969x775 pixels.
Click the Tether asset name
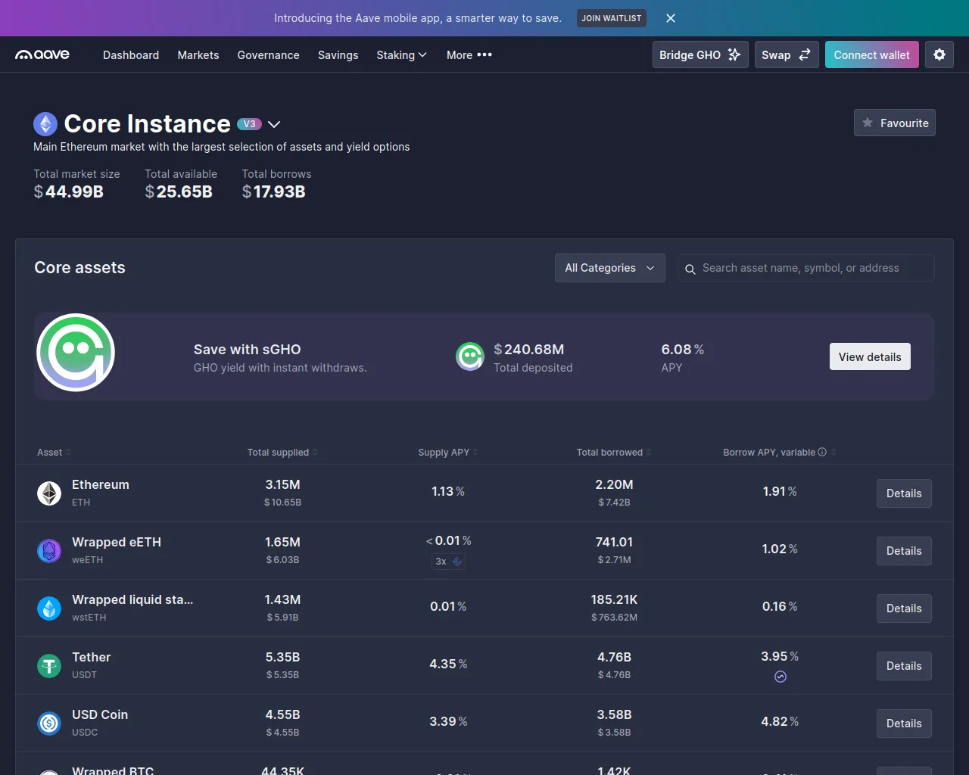pyautogui.click(x=92, y=657)
